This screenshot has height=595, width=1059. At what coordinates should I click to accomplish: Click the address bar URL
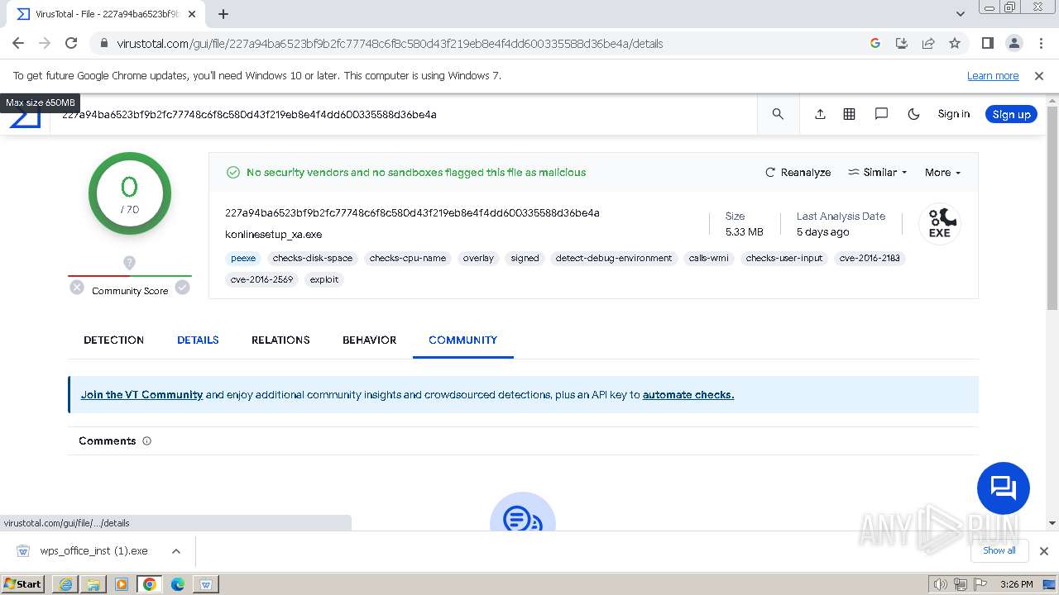390,44
